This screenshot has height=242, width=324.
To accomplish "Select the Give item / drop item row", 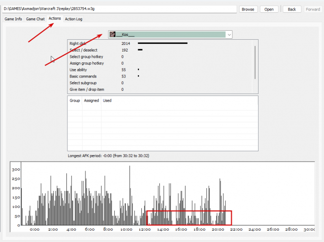I will click(160, 90).
